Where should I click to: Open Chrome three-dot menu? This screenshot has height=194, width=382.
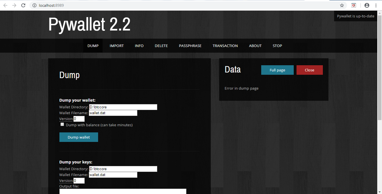pyautogui.click(x=376, y=5)
